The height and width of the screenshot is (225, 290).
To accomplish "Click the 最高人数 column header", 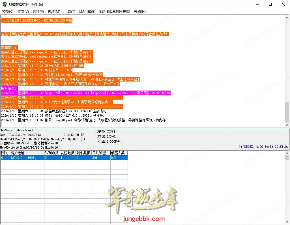I will pyautogui.click(x=119, y=153).
